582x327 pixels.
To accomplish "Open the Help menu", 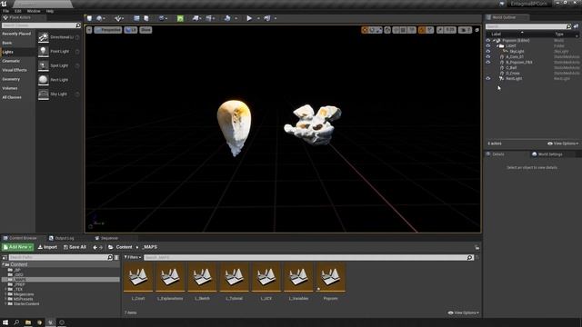I will click(x=50, y=11).
